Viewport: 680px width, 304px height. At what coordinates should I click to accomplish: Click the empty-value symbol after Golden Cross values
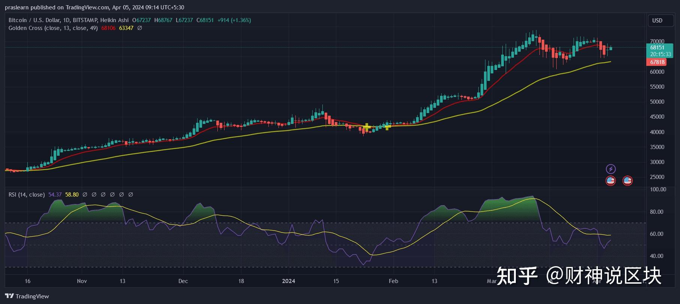pyautogui.click(x=139, y=28)
